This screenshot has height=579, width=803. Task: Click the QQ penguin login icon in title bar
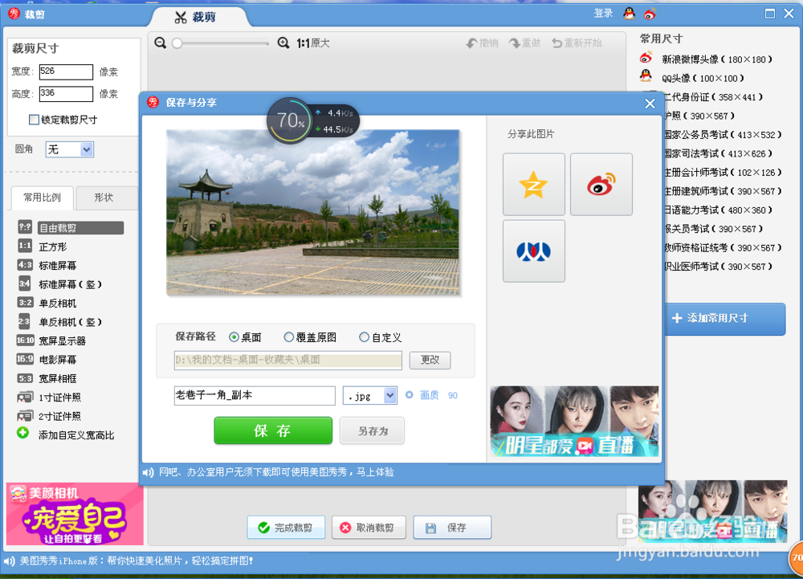(629, 14)
